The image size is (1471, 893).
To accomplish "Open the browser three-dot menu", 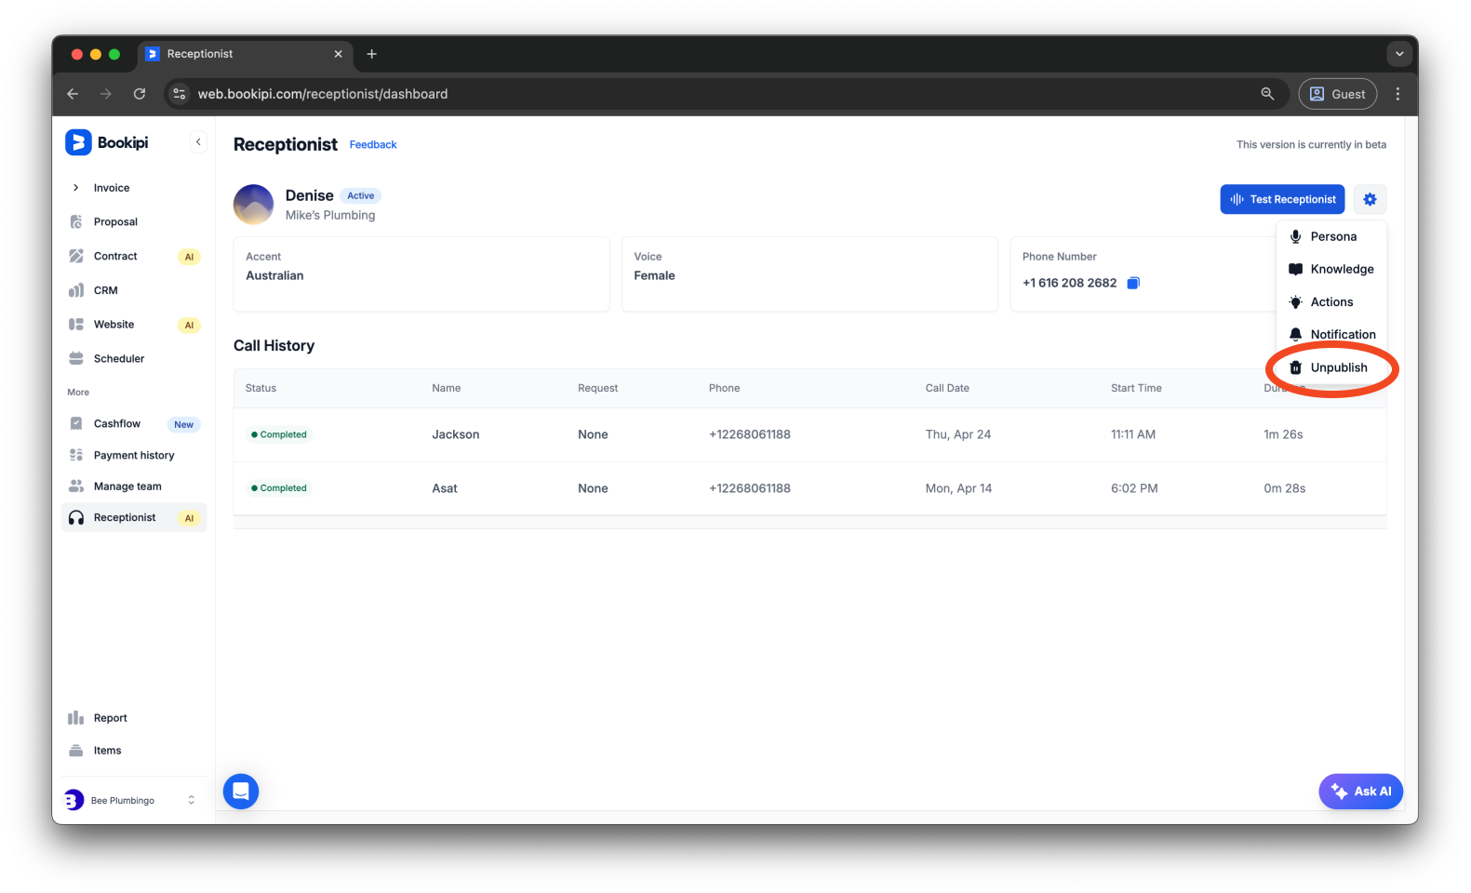I will [1397, 94].
